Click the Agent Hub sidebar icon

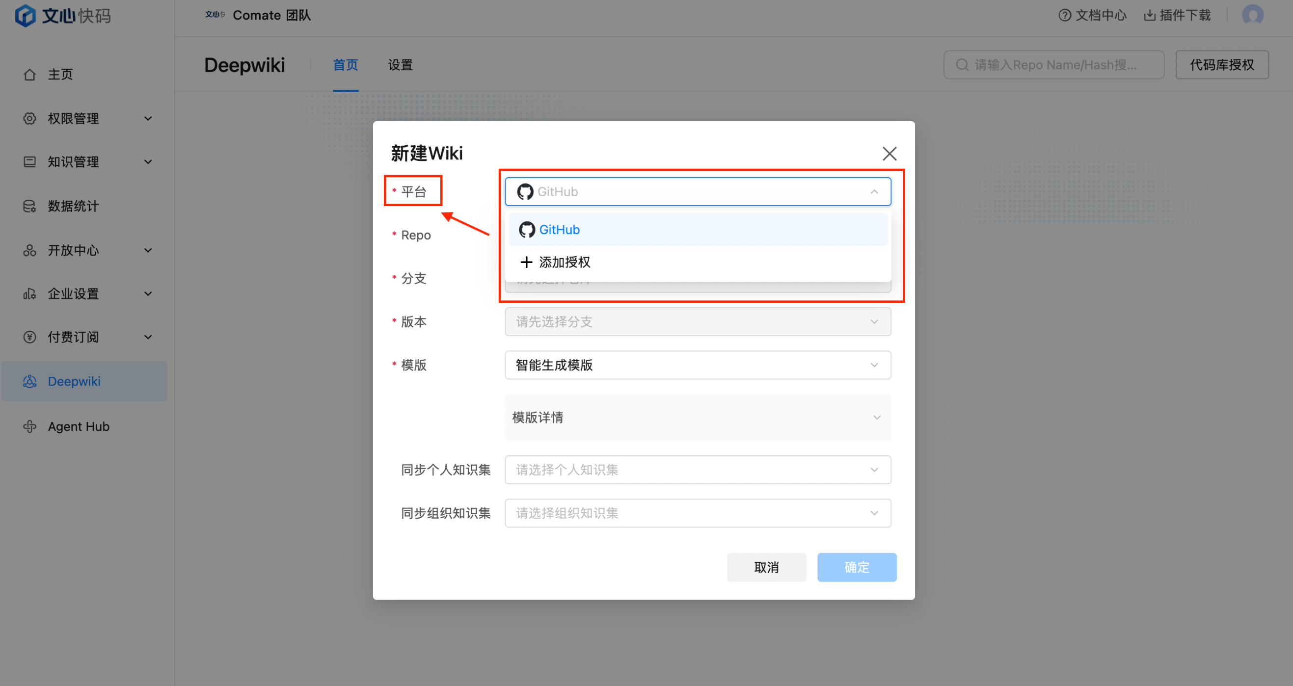pos(29,426)
